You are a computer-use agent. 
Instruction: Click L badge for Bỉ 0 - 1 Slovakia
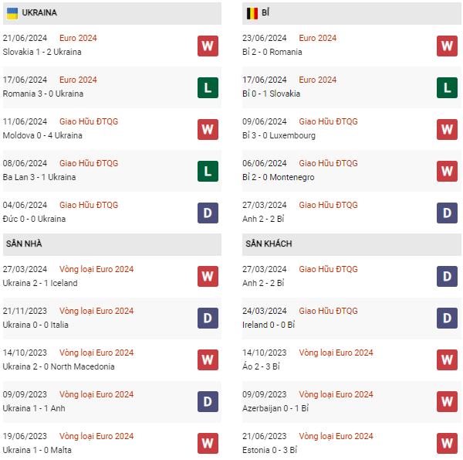[447, 87]
